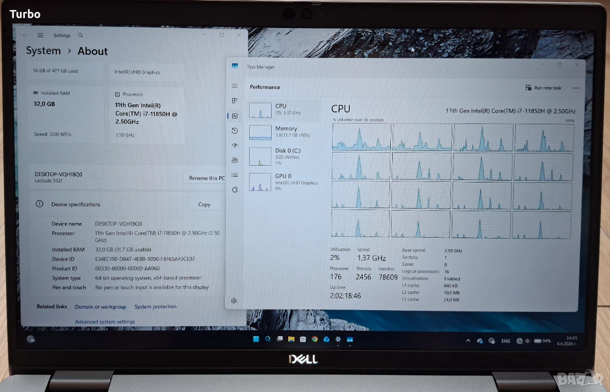
Task: Click the text '64-bit operating system, x64-based processor'
Action: pyautogui.click(x=148, y=278)
